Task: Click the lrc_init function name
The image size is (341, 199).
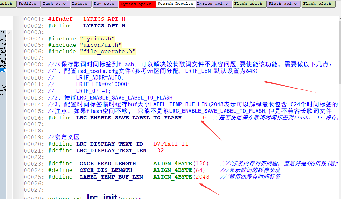Action: tap(102, 197)
